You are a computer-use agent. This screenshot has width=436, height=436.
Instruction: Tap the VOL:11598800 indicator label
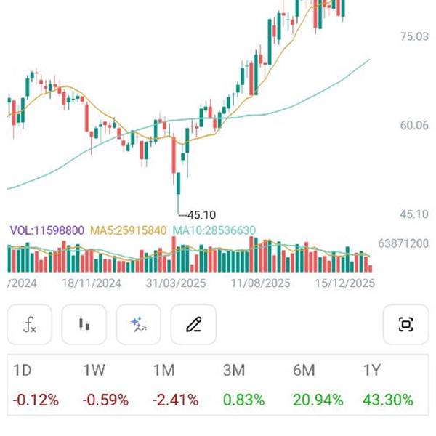pos(47,230)
